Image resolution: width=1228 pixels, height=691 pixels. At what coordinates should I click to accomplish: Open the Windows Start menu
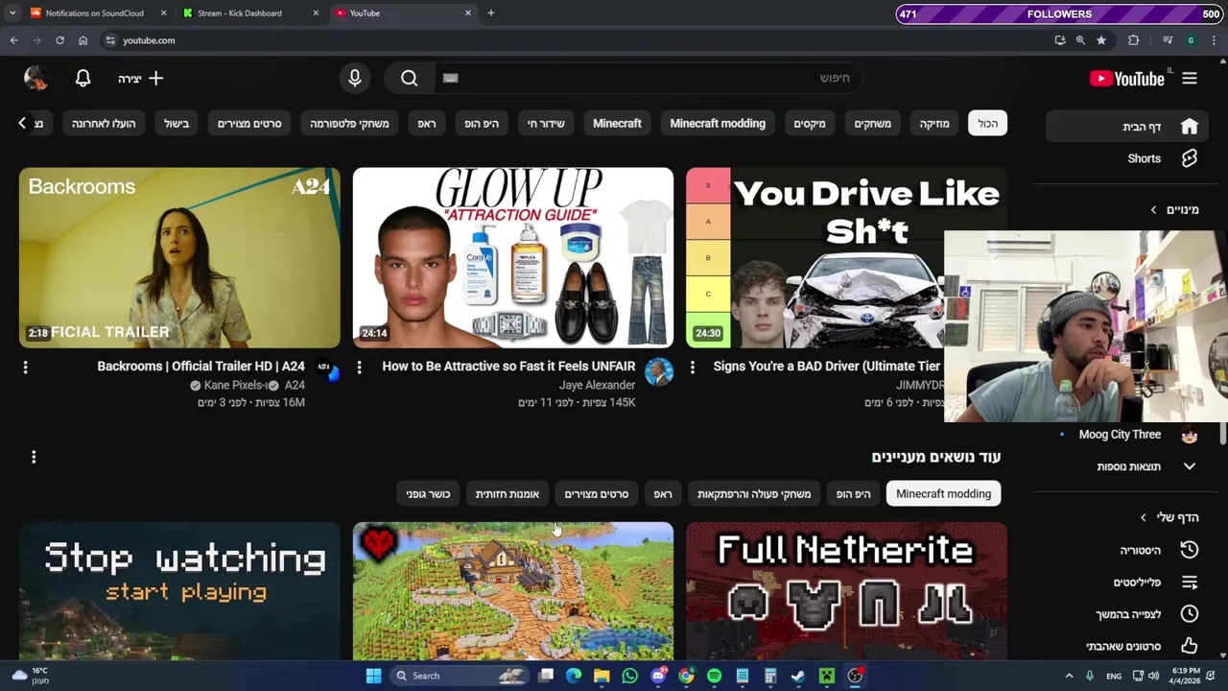[373, 676]
